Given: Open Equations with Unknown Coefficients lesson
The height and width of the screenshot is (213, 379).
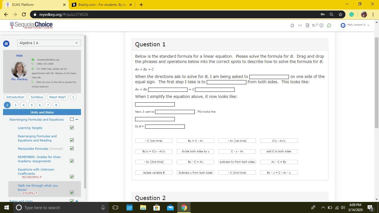Looking at the screenshot, I should [36, 171].
